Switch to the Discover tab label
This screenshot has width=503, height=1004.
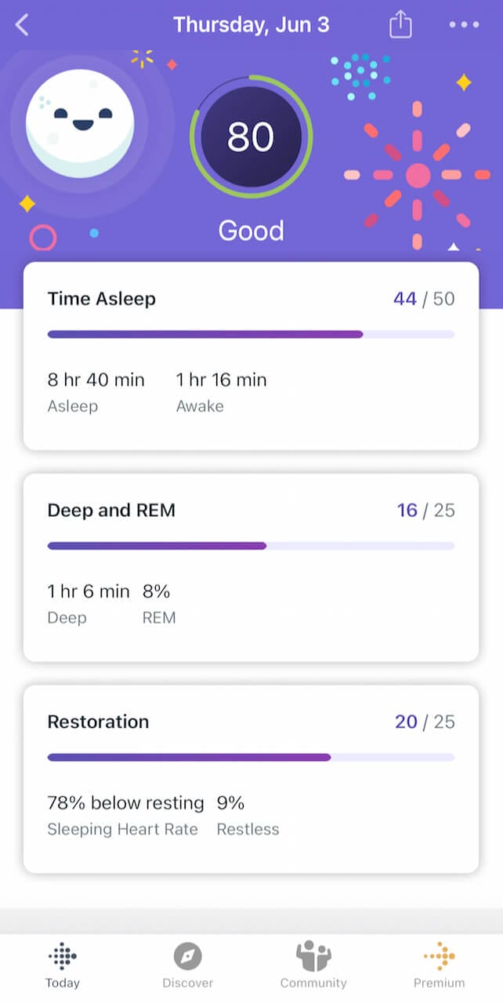click(188, 983)
